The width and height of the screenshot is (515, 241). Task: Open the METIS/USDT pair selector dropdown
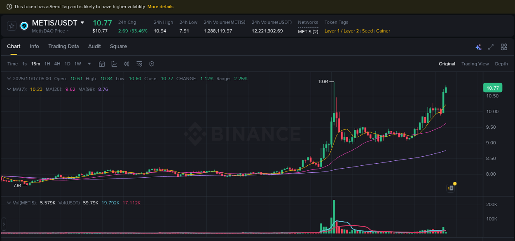[82, 23]
